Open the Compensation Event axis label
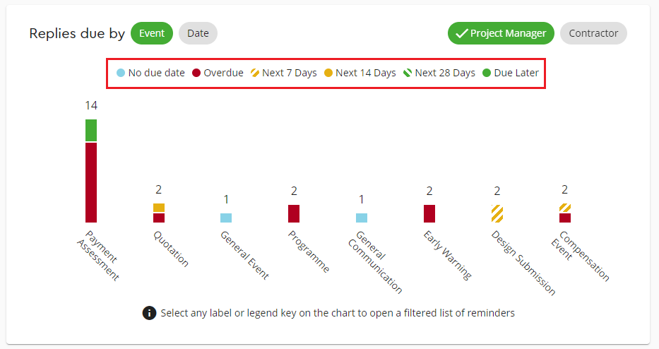This screenshot has height=349, width=659. click(580, 256)
